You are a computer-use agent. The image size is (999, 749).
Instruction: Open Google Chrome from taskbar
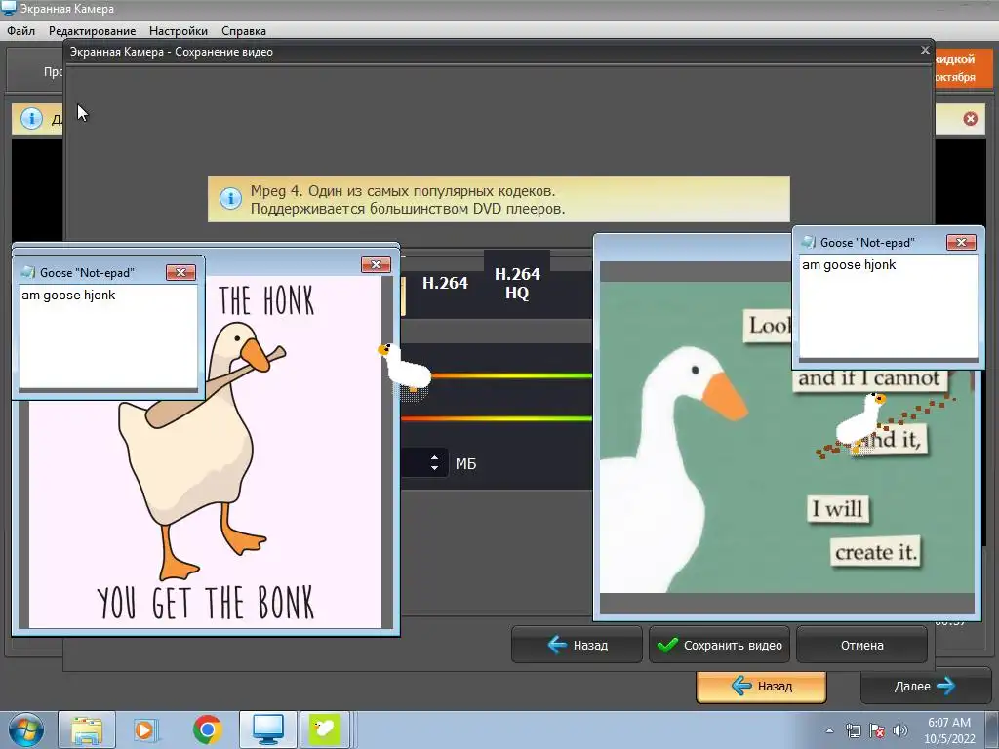[207, 729]
